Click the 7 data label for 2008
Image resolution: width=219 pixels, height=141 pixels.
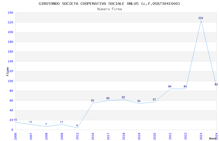pyautogui.click(x=46, y=124)
